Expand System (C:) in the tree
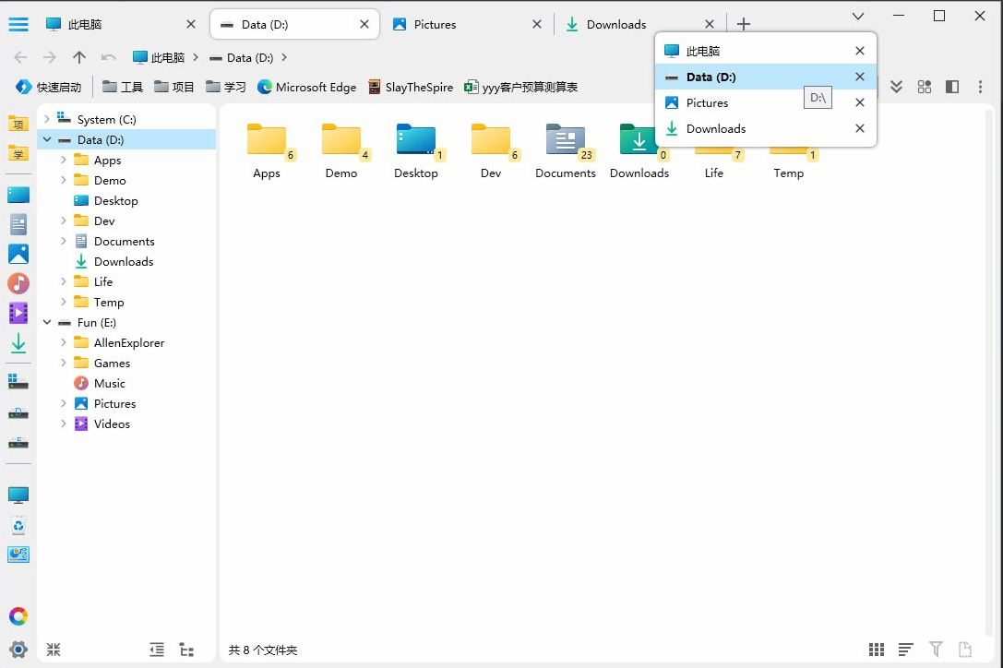The height and width of the screenshot is (668, 1003). click(x=47, y=120)
